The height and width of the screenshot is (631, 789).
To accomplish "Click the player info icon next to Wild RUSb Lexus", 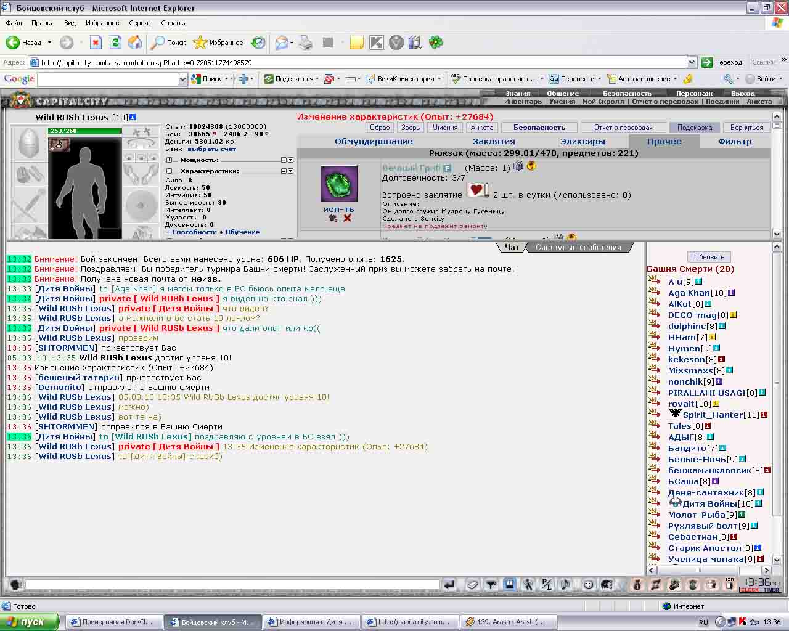I will pyautogui.click(x=133, y=117).
